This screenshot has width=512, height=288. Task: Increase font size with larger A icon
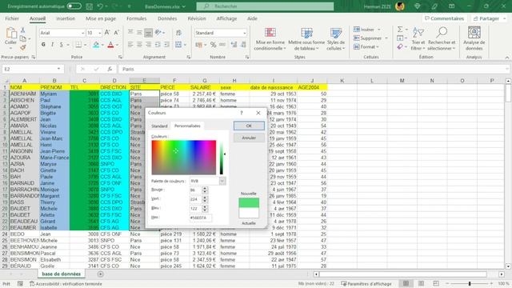[x=107, y=32]
